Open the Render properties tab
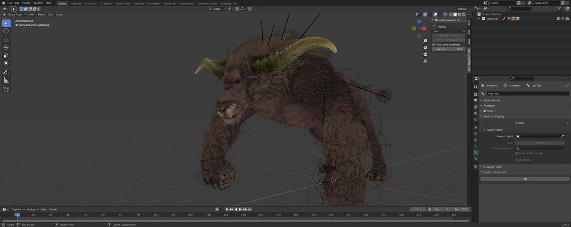 (x=476, y=94)
